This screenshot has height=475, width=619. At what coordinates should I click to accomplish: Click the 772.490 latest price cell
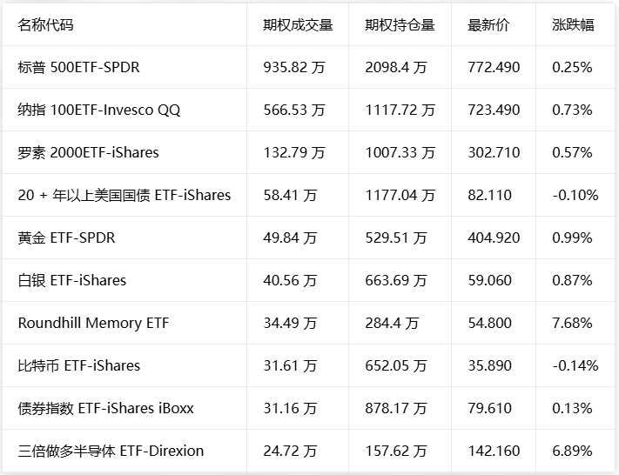(x=494, y=68)
